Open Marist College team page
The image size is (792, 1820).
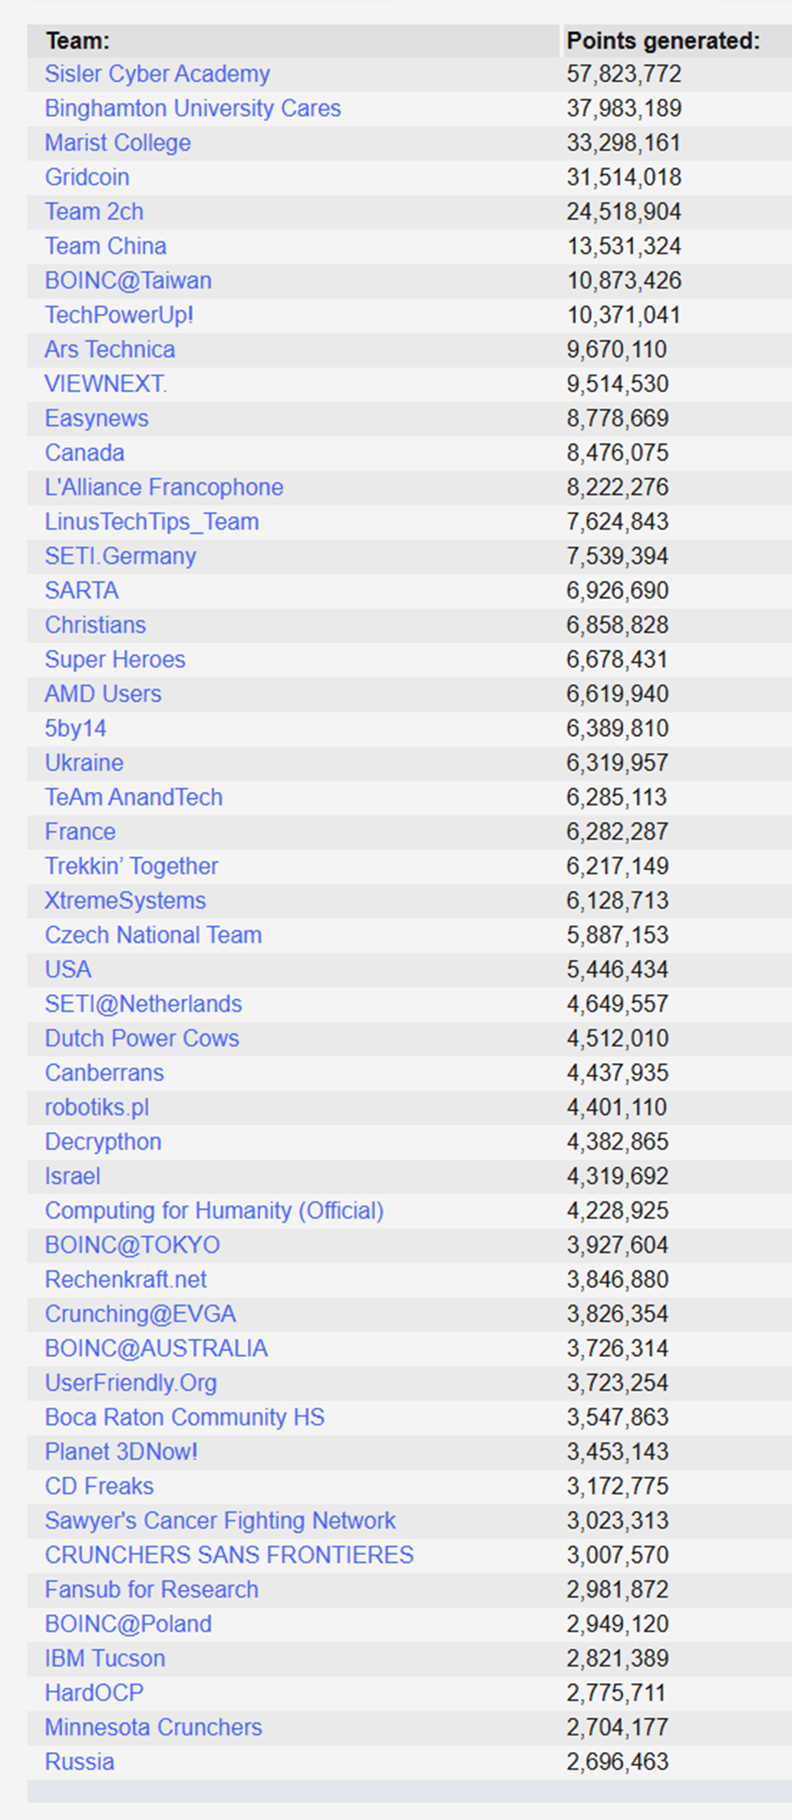pyautogui.click(x=118, y=143)
